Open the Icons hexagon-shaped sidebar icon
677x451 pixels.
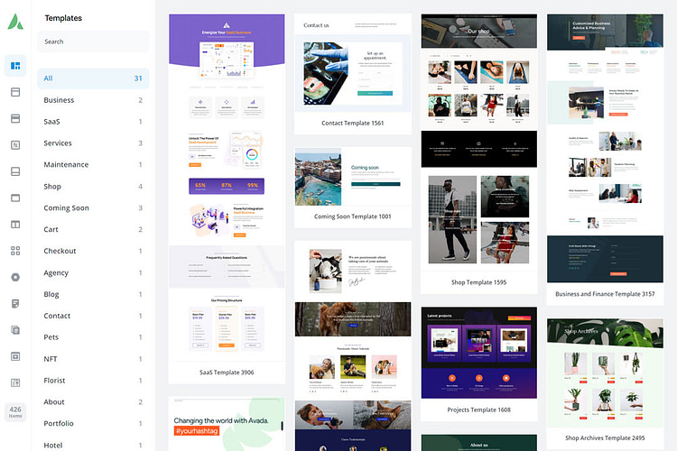pyautogui.click(x=15, y=277)
